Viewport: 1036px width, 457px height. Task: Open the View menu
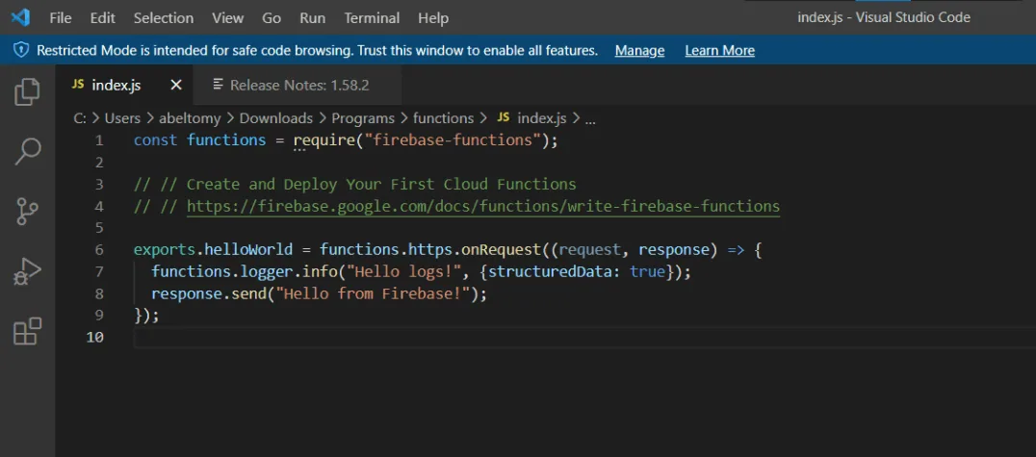coord(227,18)
